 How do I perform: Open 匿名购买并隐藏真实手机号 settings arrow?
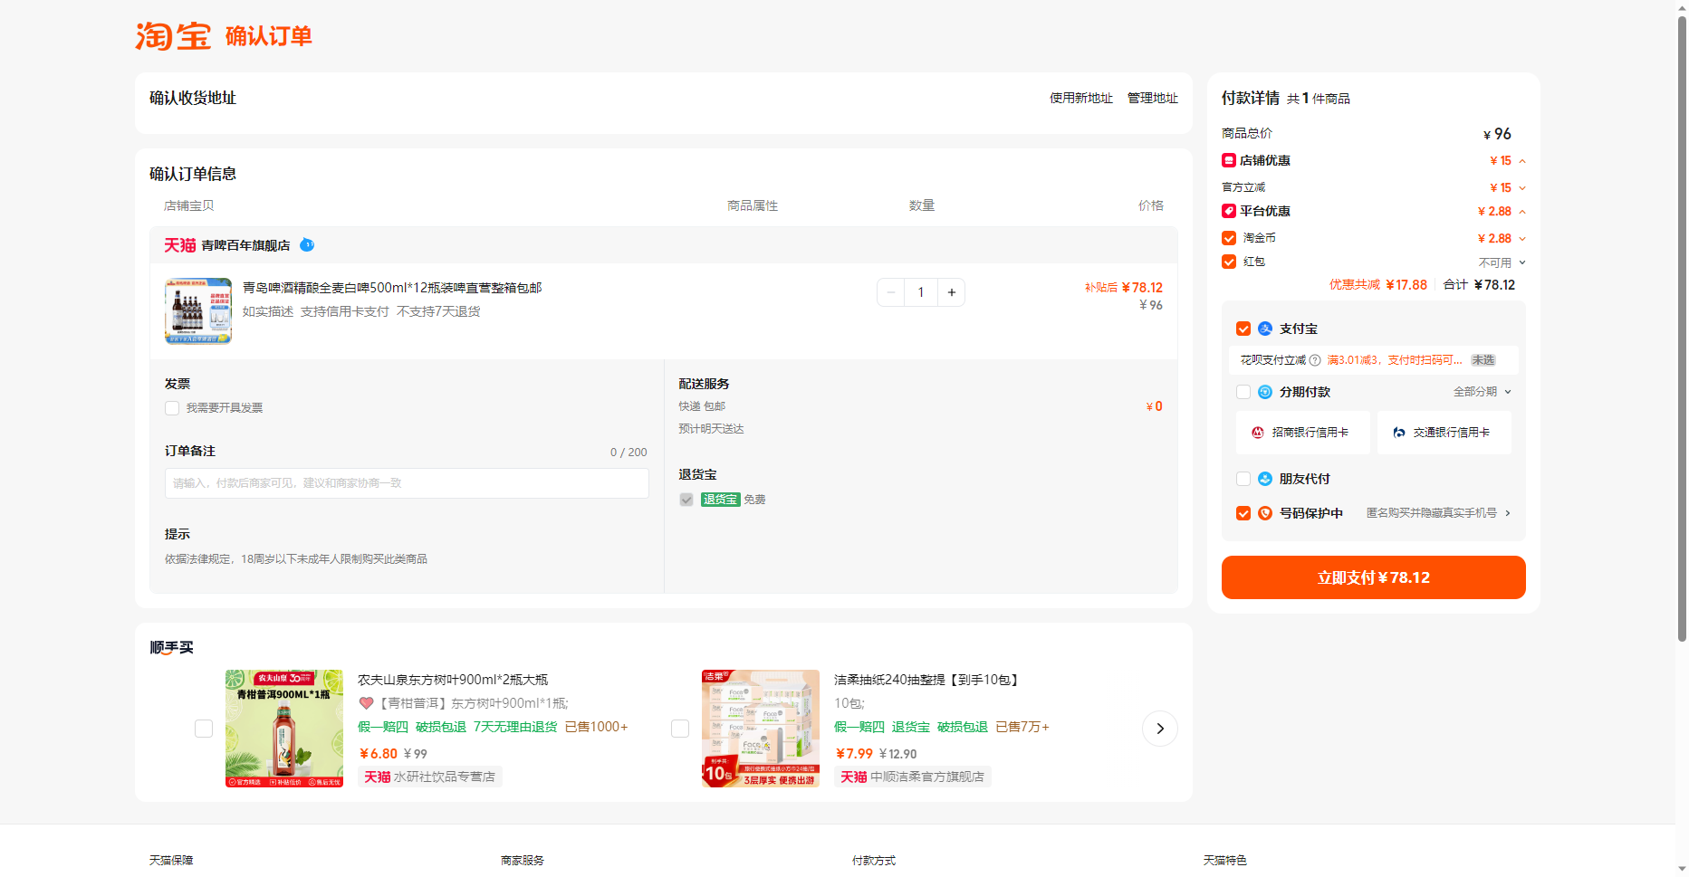click(1508, 513)
